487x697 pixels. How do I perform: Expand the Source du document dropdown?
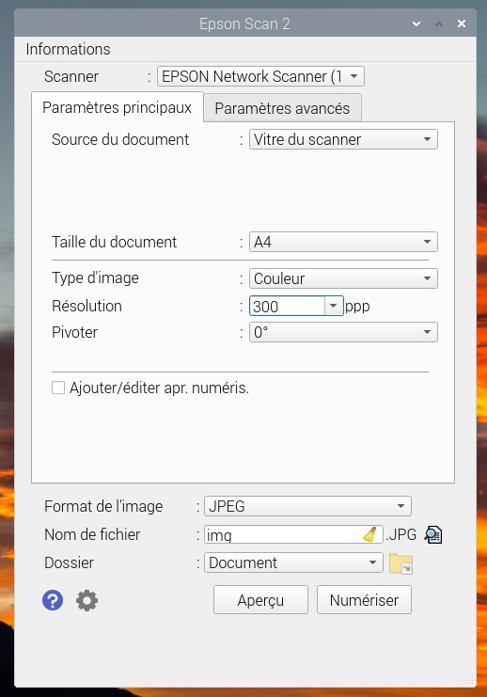tap(343, 139)
